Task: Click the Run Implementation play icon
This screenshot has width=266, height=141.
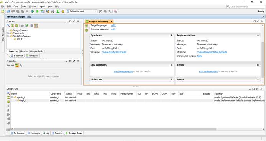Action: (38, 11)
